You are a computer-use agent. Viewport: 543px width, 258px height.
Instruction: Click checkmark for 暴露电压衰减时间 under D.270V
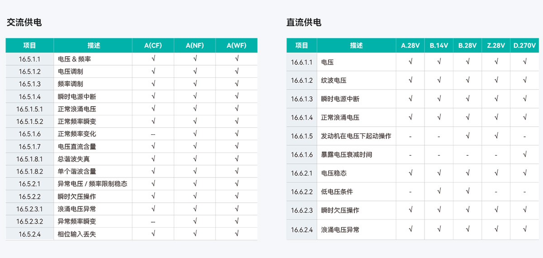point(524,154)
